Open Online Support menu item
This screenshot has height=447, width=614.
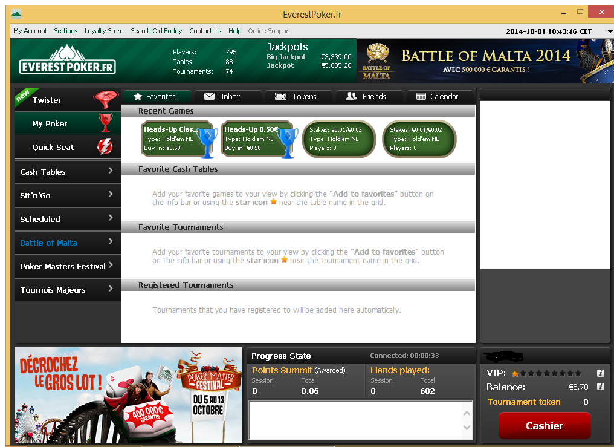tap(270, 31)
